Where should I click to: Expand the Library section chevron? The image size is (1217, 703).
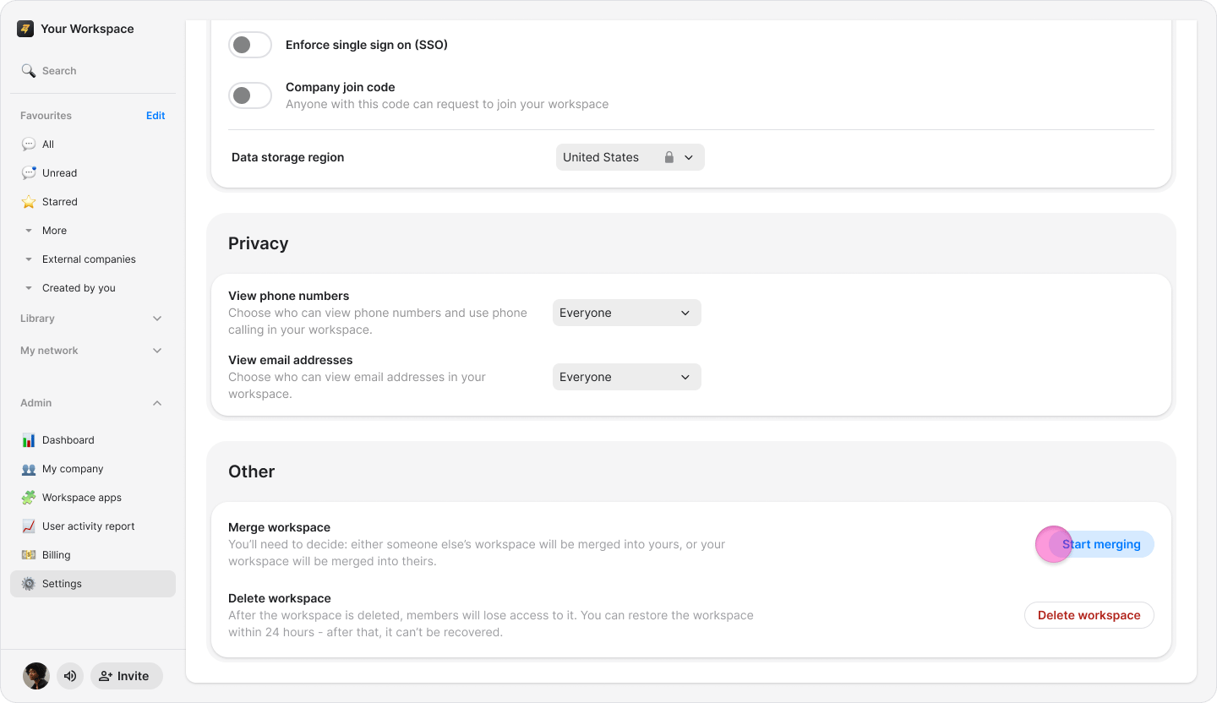[157, 319]
